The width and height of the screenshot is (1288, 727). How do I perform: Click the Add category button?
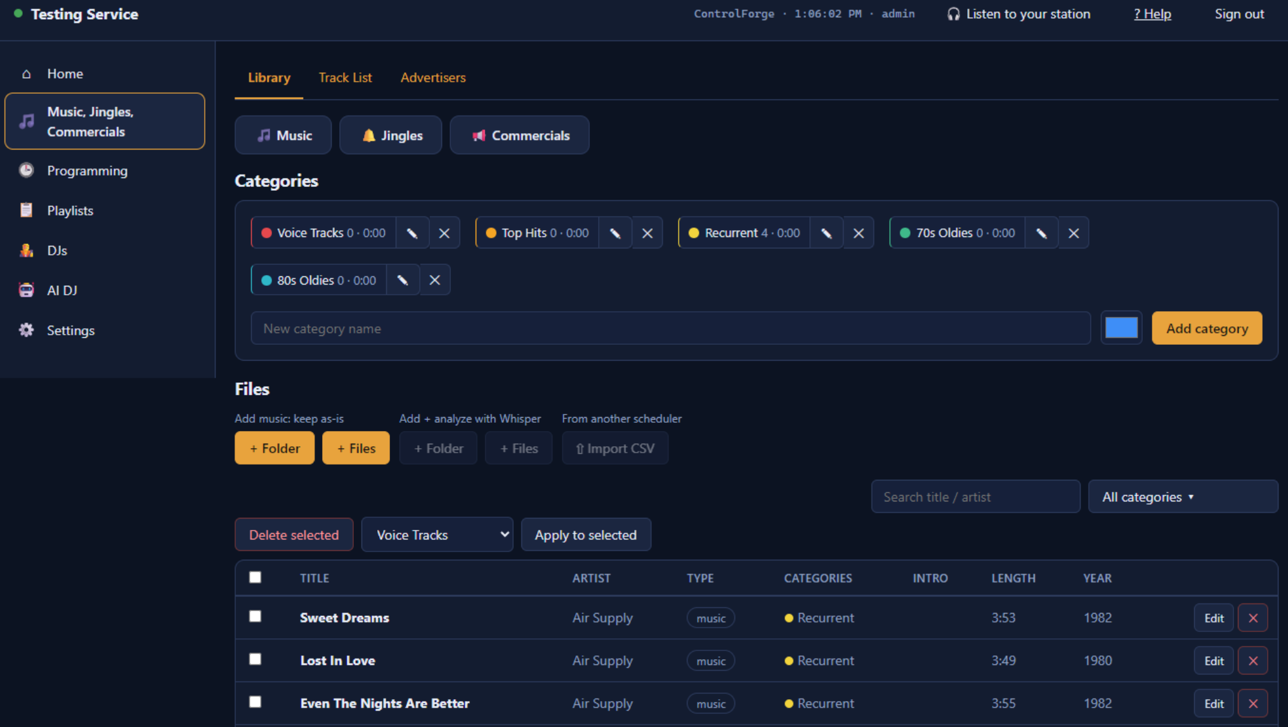pyautogui.click(x=1207, y=328)
